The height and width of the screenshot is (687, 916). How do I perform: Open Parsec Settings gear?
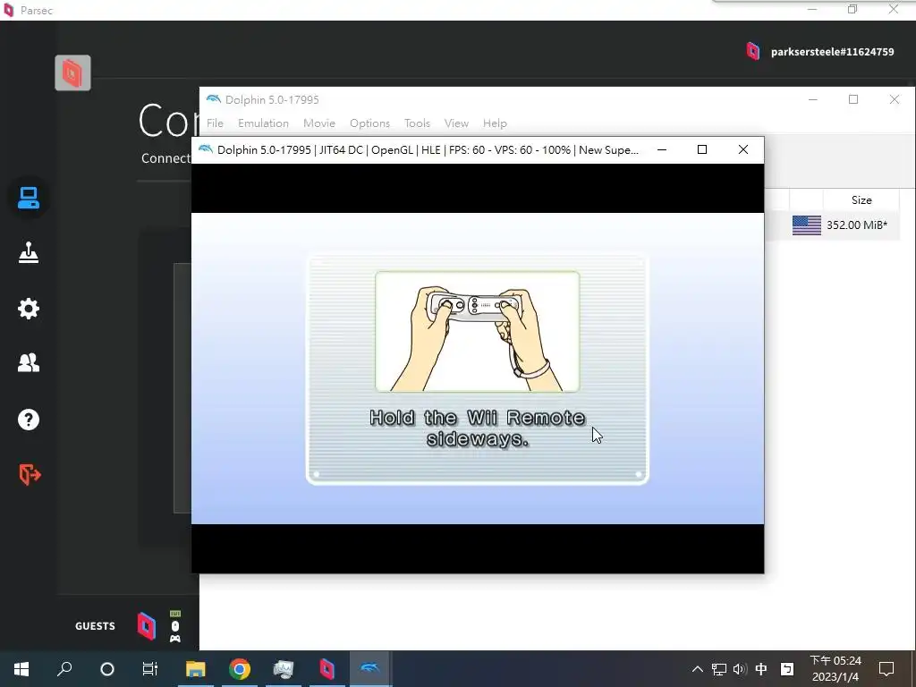(x=28, y=309)
